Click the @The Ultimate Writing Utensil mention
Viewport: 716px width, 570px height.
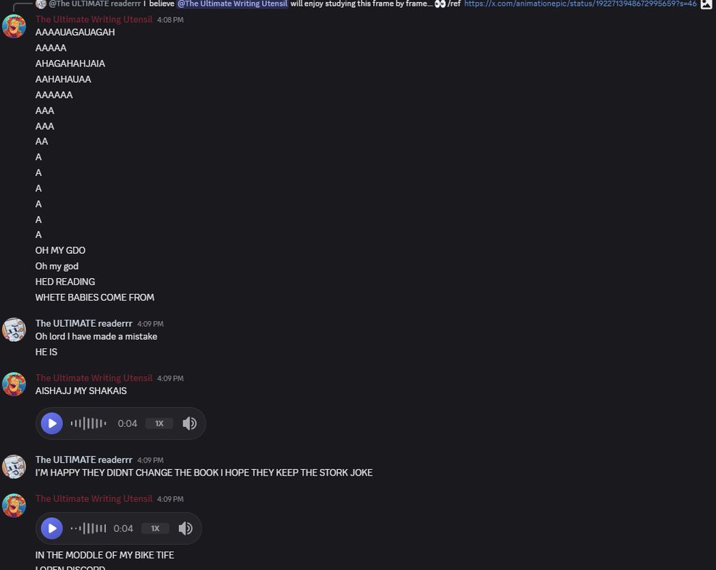coord(233,4)
